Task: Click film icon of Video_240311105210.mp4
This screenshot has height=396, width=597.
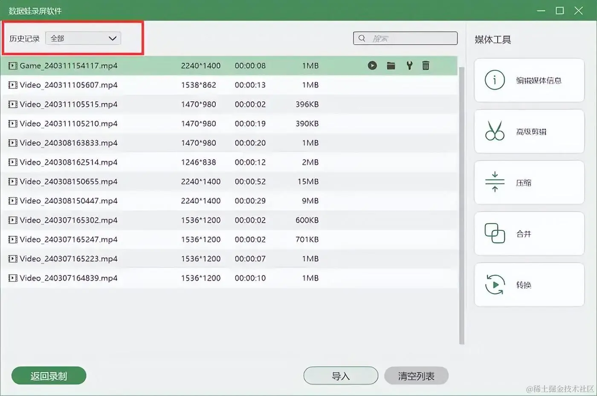Action: 13,124
